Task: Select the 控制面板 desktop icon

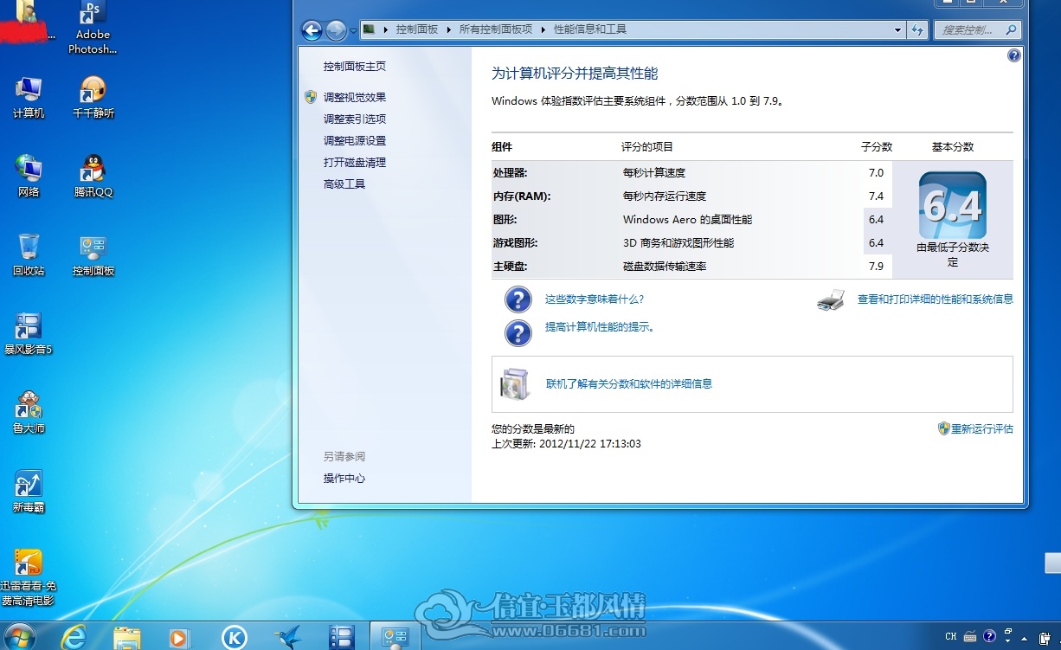Action: click(93, 254)
